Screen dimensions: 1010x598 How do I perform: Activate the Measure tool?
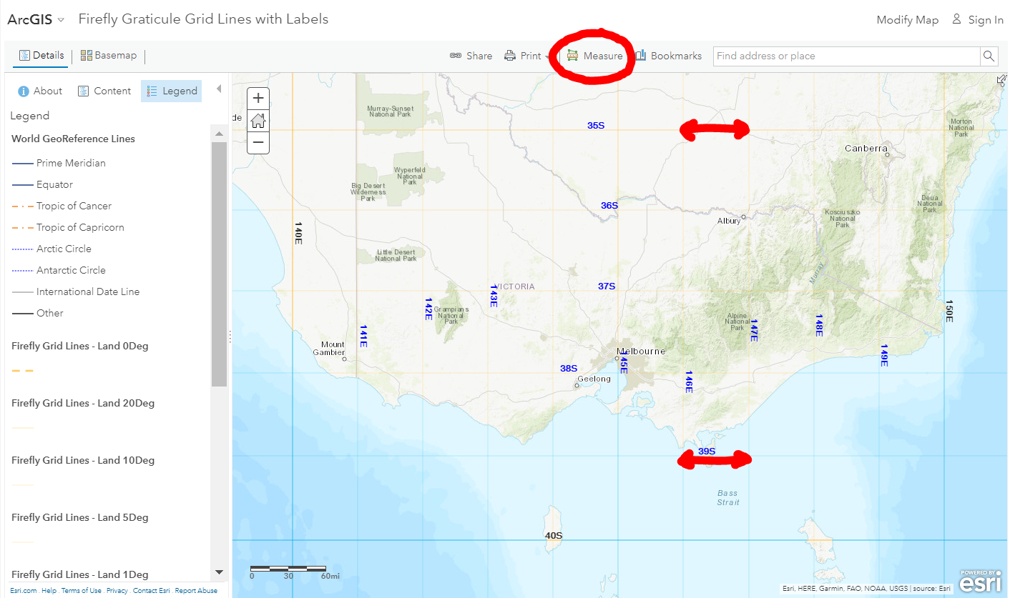(x=594, y=56)
